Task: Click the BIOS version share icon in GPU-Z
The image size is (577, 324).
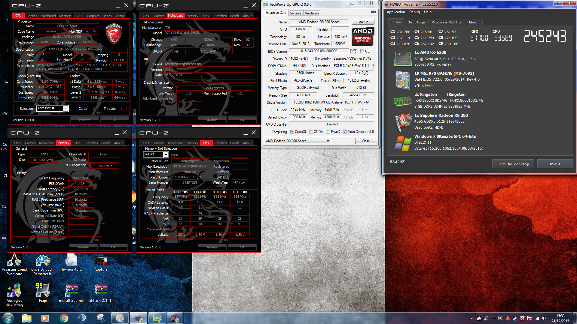Action: [x=354, y=51]
